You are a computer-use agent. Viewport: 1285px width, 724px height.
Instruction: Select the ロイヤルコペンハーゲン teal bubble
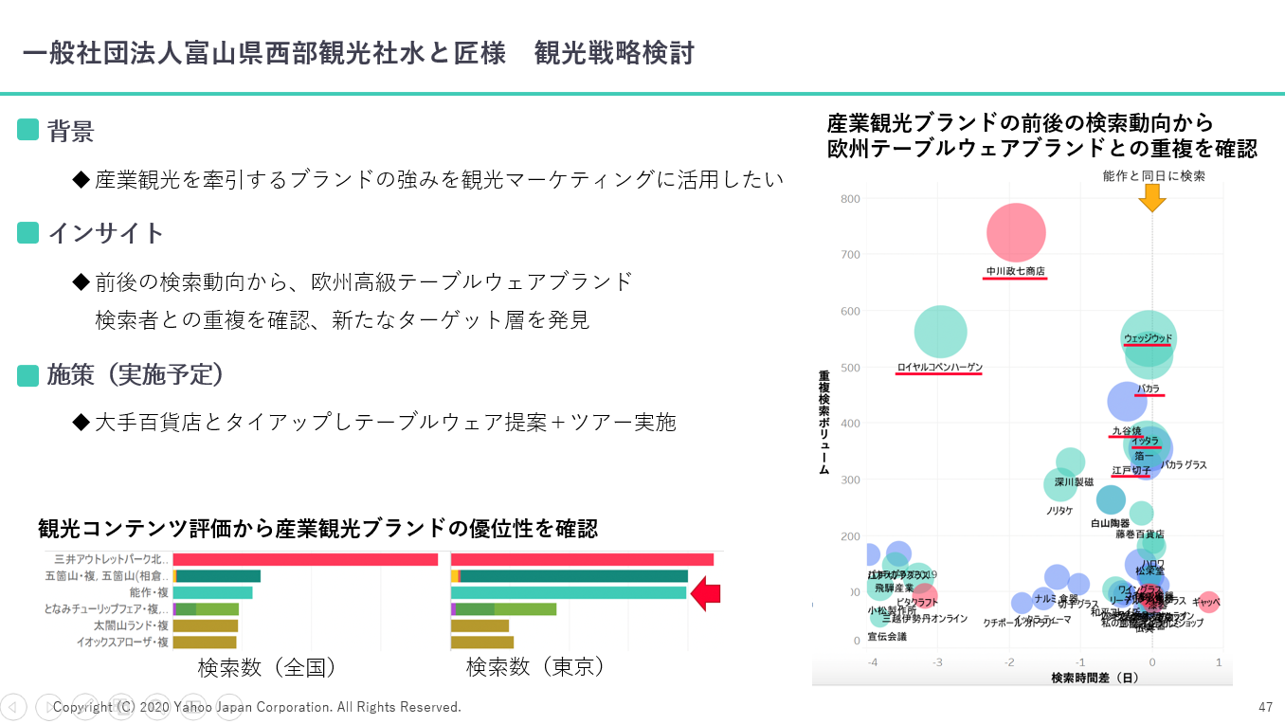point(941,332)
